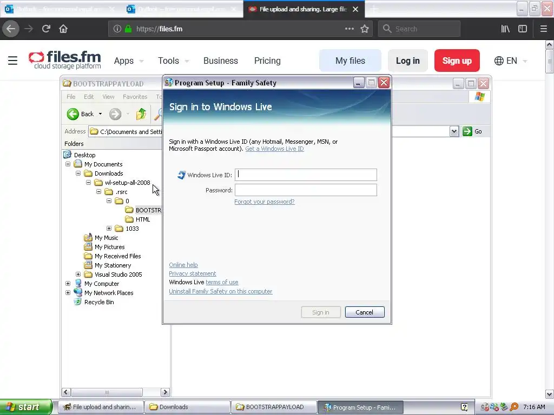Click Forgot your password link

[264, 202]
